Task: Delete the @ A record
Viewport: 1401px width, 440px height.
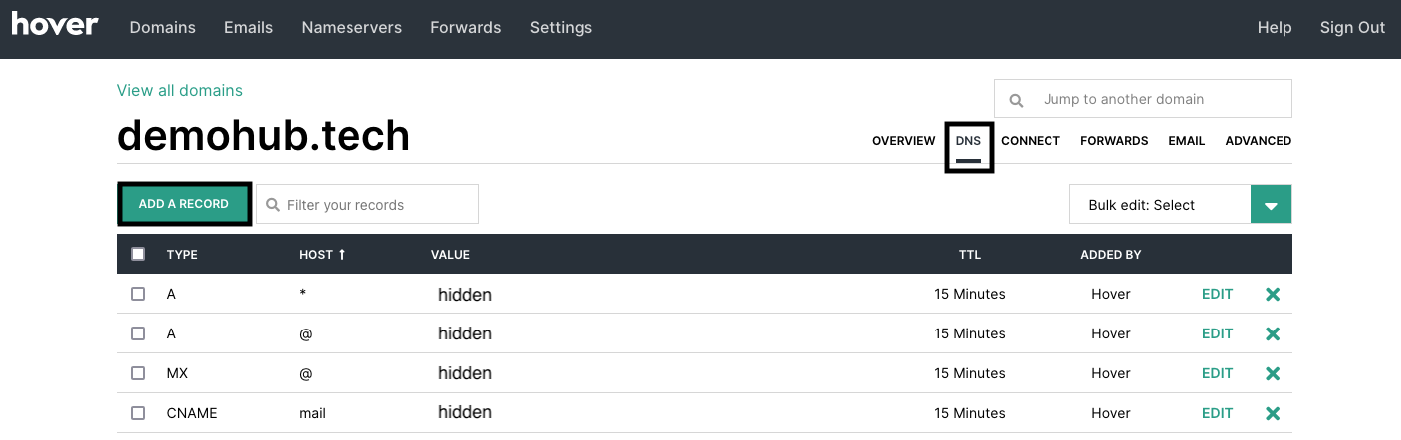Action: click(1272, 334)
